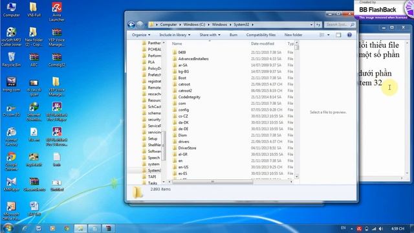This screenshot has height=233, width=414.
Task: Expand arrow after Computer in address bar
Action: point(180,25)
